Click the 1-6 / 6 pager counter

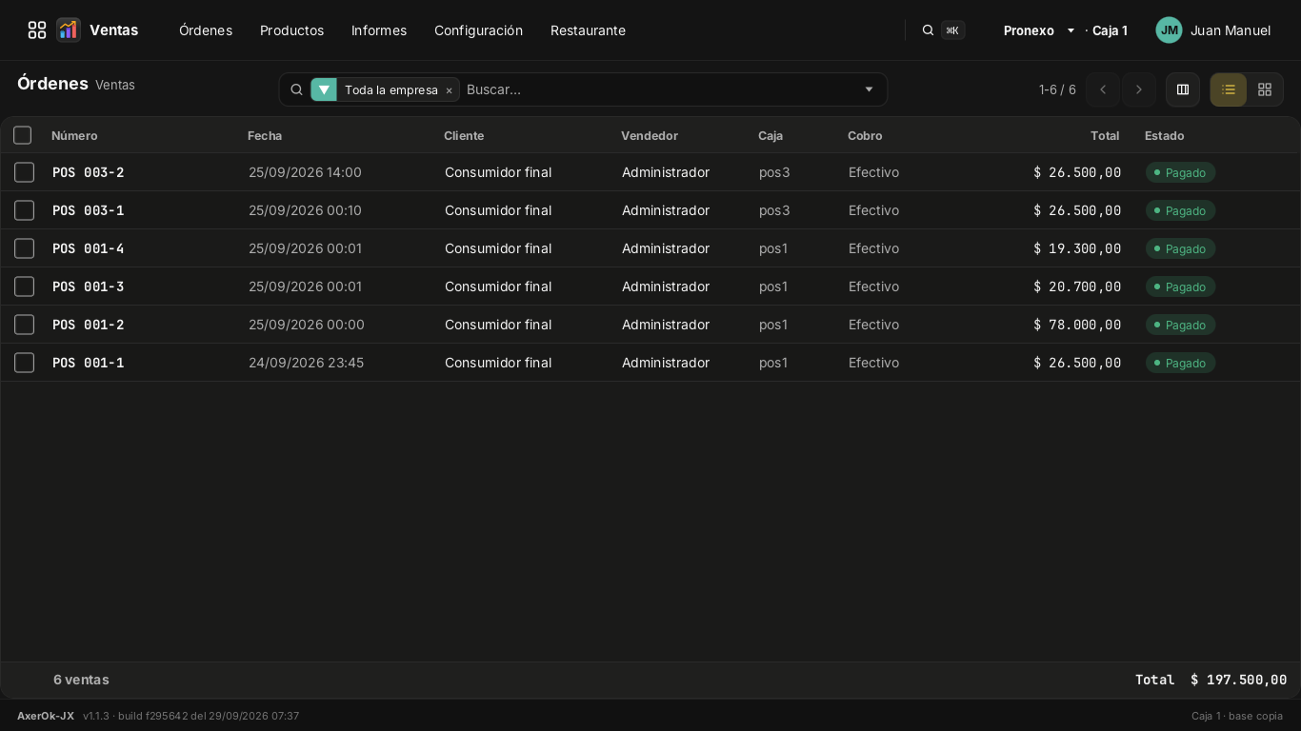(x=1057, y=89)
